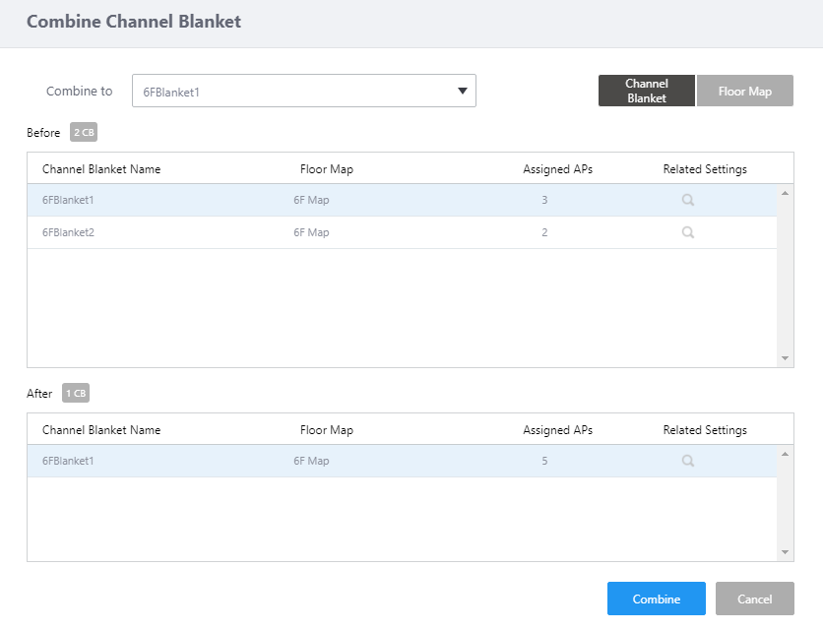Click the 1 CB badge beside After
The width and height of the screenshot is (823, 631).
point(76,393)
